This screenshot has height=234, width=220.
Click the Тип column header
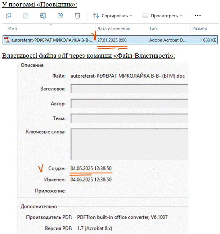153,29
